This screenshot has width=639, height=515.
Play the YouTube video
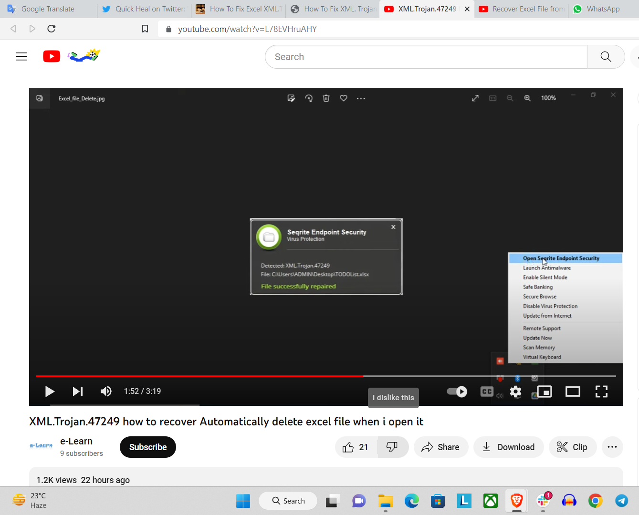50,391
